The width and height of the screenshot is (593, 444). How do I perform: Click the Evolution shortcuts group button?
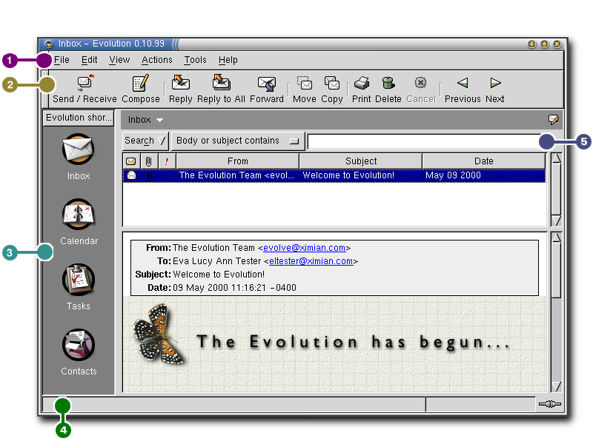79,118
